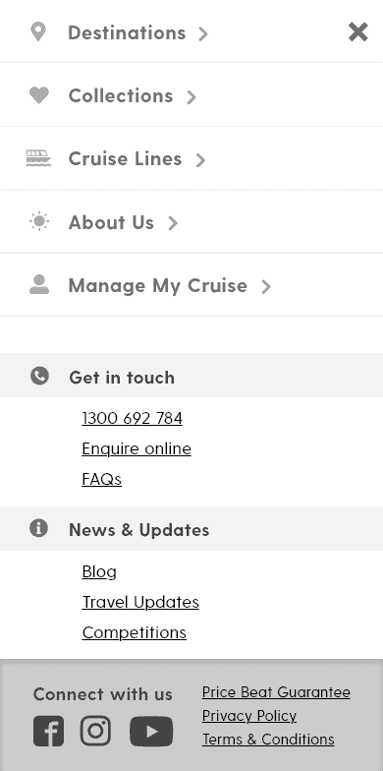Expand the Collections chevron arrow
Image resolution: width=383 pixels, height=771 pixels.
[191, 96]
